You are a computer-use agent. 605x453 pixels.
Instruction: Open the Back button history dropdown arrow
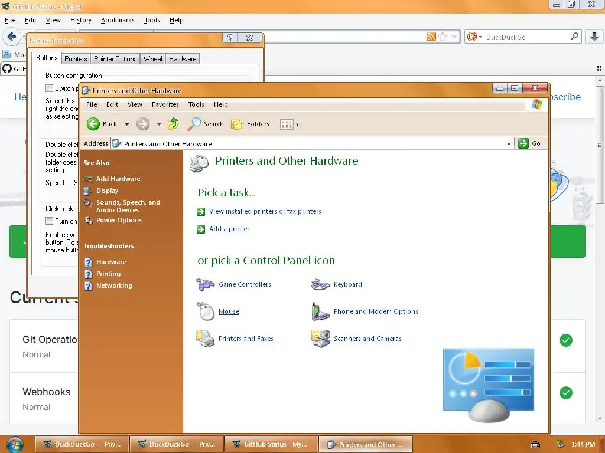tap(126, 124)
